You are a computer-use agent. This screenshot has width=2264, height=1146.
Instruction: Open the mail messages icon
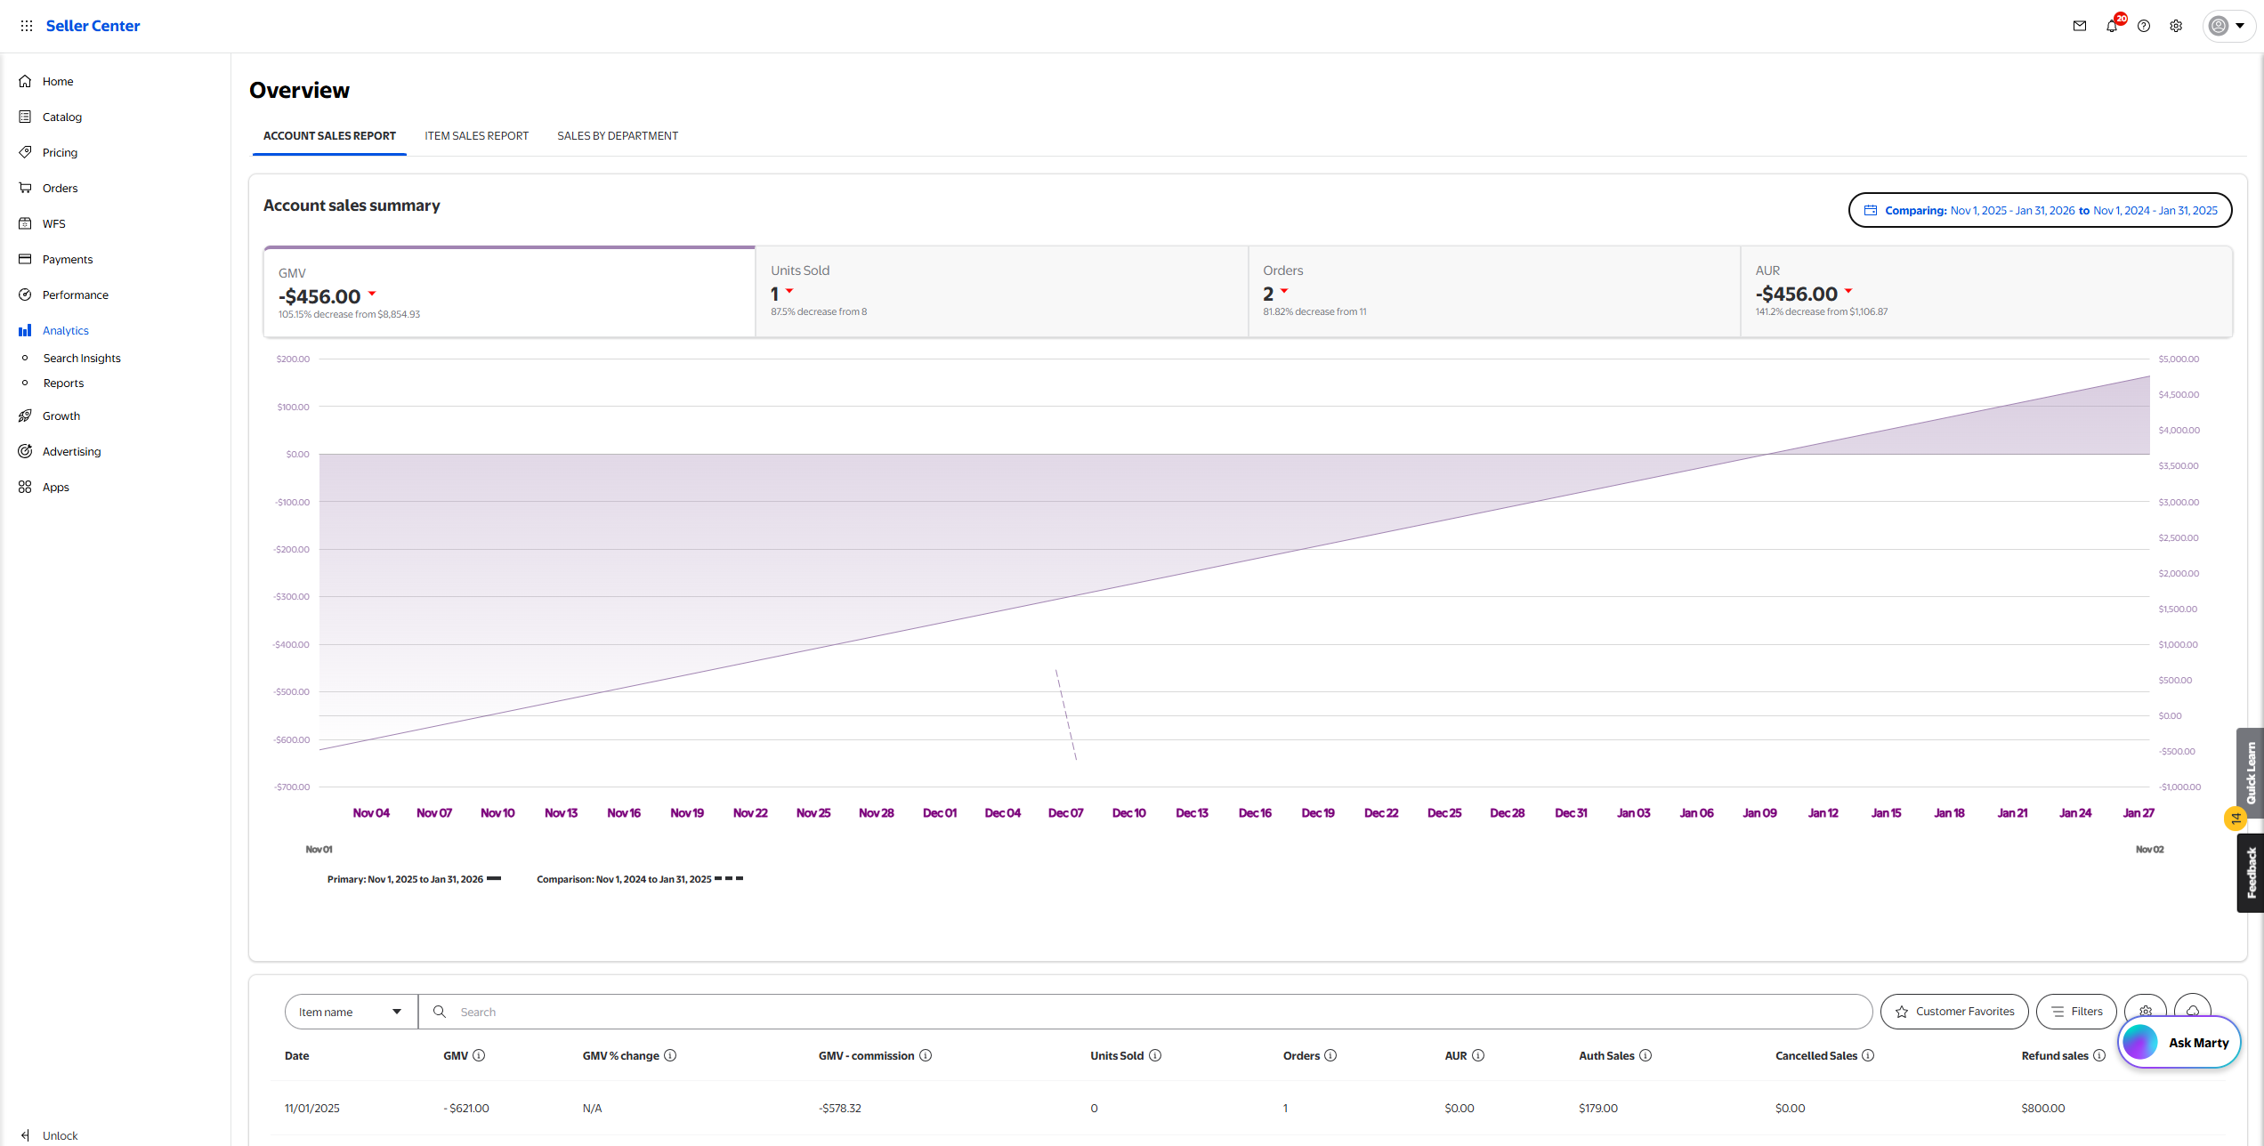click(x=2080, y=26)
